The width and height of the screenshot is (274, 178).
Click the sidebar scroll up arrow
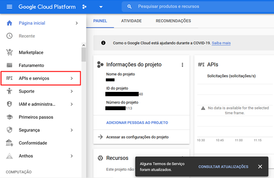tap(84, 45)
